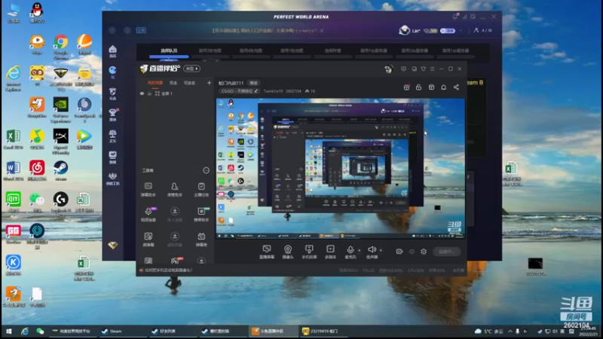This screenshot has height=339, width=603.
Task: Click the multimedia source icon in the bottom toolbar
Action: click(330, 249)
